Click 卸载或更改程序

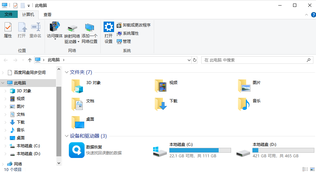coord(134,25)
